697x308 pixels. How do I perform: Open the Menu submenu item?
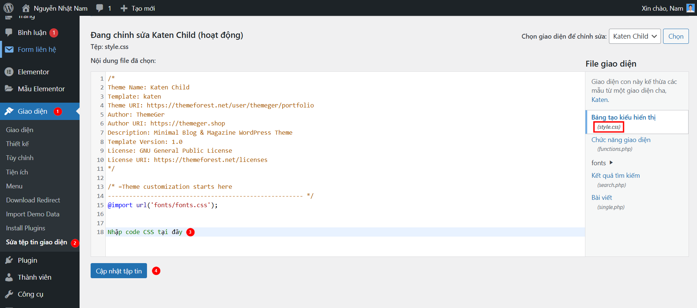click(x=14, y=186)
